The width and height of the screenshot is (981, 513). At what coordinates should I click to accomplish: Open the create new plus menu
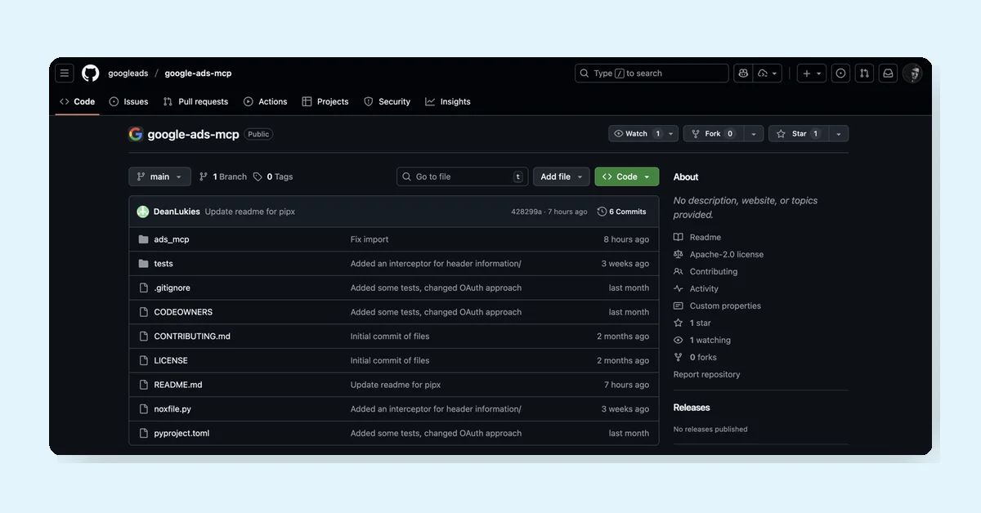[812, 74]
